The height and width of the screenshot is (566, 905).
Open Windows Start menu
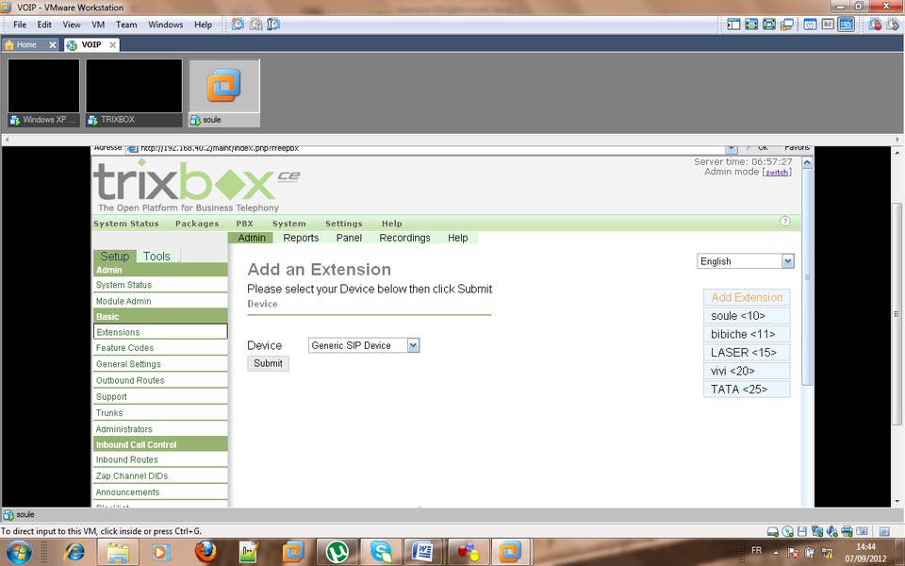click(x=19, y=552)
